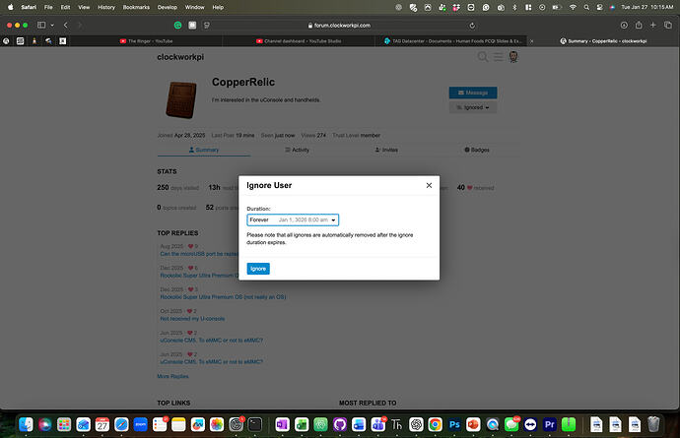Image resolution: width=680 pixels, height=438 pixels.
Task: Click the More Replies link
Action: [172, 376]
